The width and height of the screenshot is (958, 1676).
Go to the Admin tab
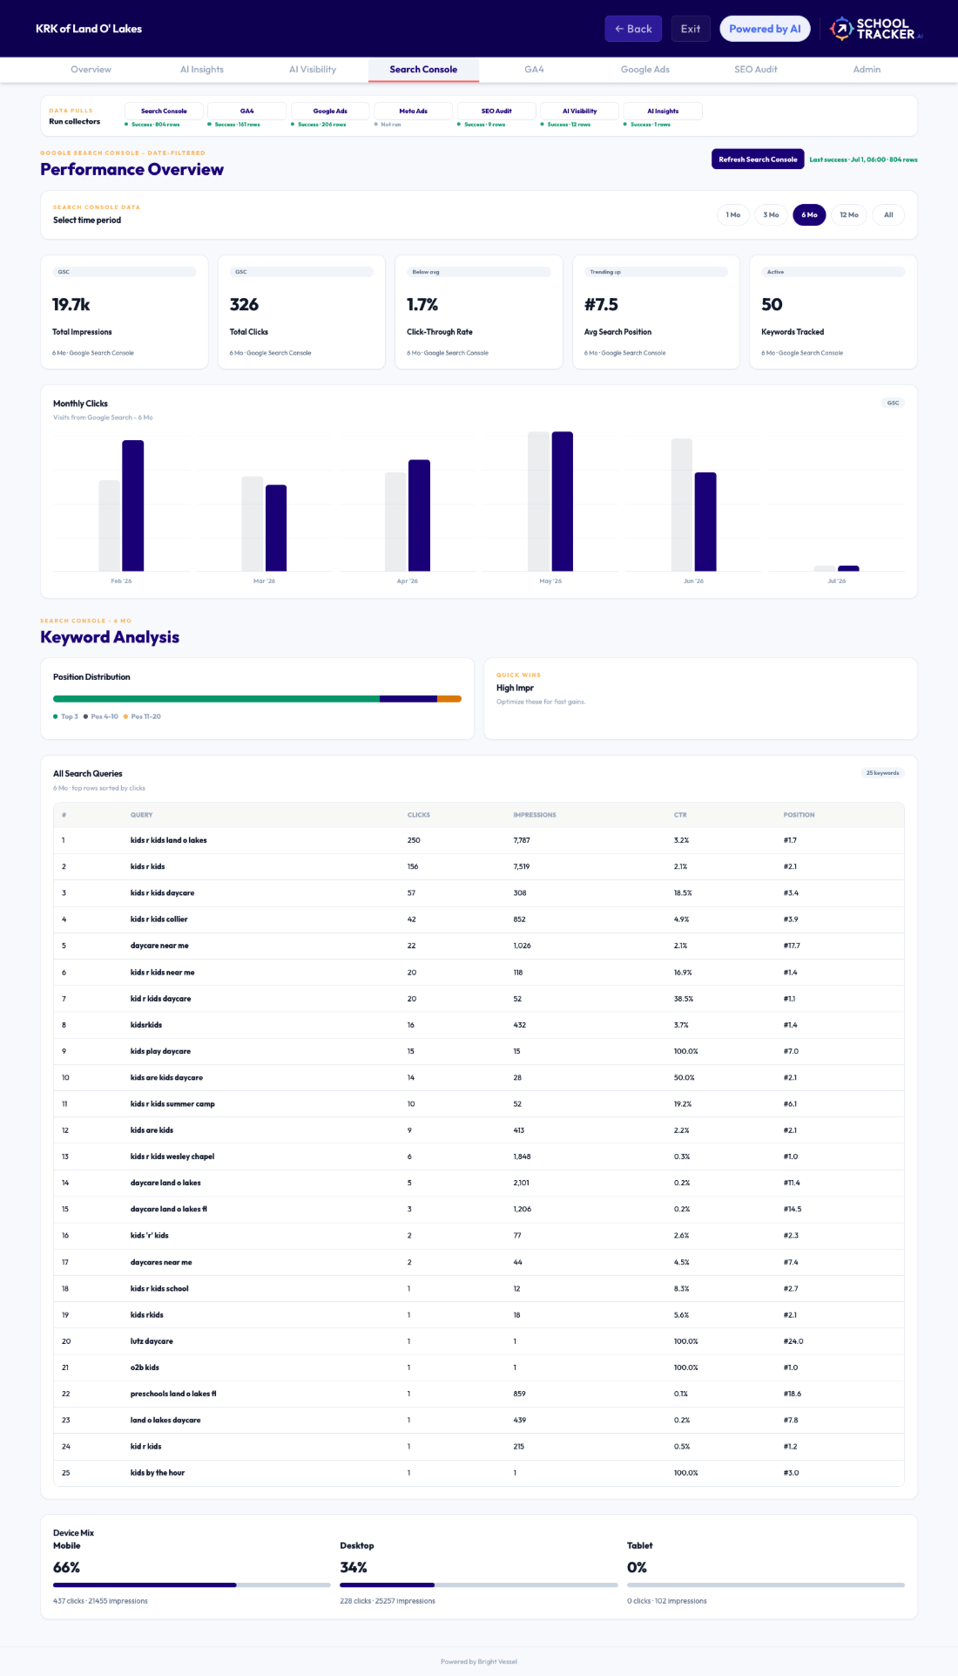(867, 70)
